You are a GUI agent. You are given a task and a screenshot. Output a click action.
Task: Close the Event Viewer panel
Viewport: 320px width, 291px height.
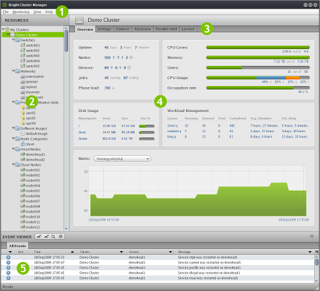point(312,237)
